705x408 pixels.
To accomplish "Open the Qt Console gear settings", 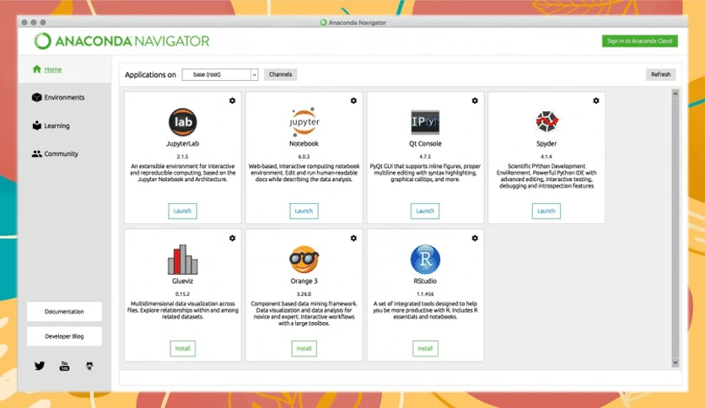I will pyautogui.click(x=475, y=100).
